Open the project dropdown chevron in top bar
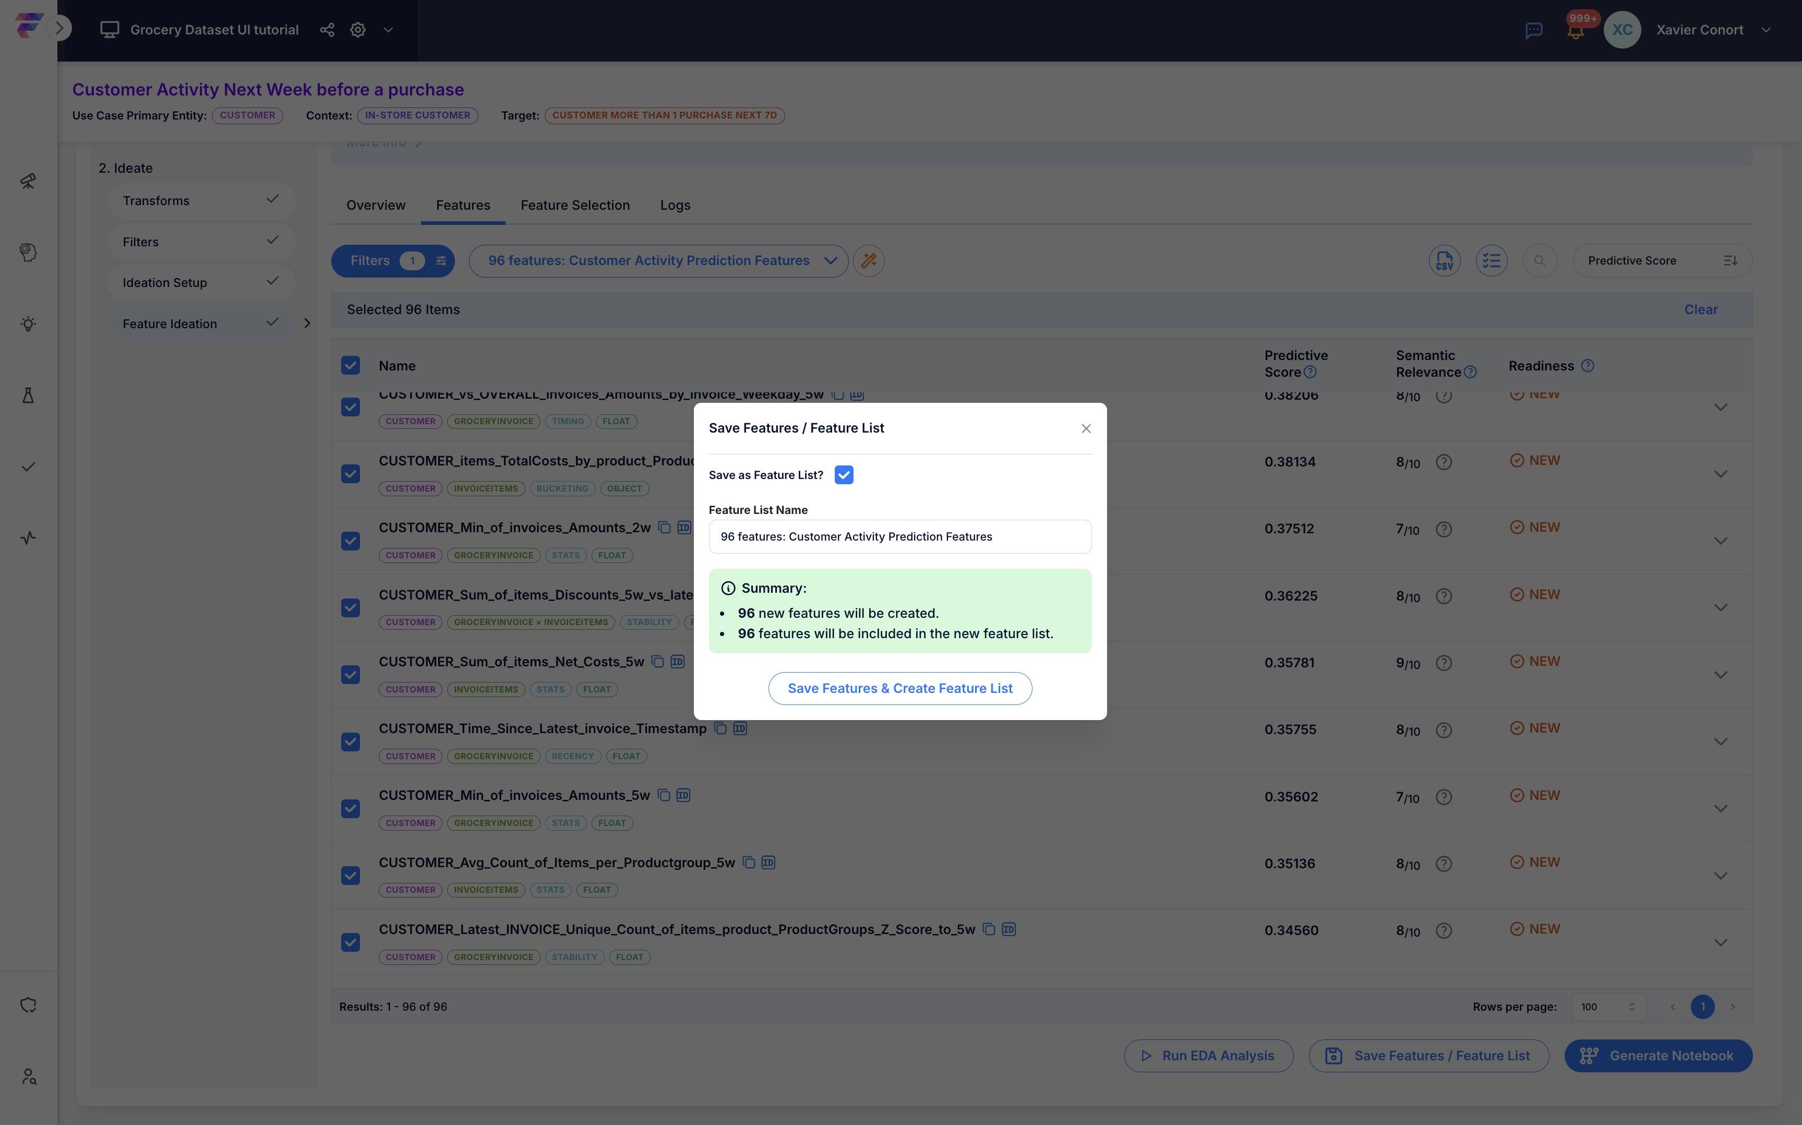This screenshot has width=1802, height=1125. point(388,30)
